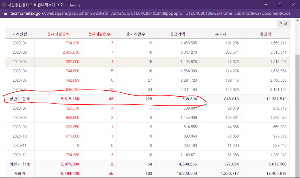Click the 하반기 합계 row label
This screenshot has width=300, height=178.
coord(20,164)
